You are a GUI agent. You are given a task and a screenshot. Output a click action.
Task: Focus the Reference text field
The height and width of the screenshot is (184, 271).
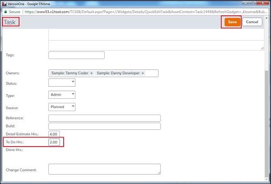[104, 118]
